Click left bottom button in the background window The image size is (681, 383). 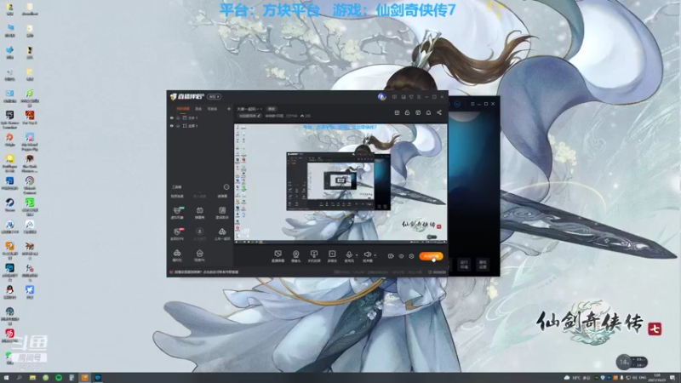(464, 265)
